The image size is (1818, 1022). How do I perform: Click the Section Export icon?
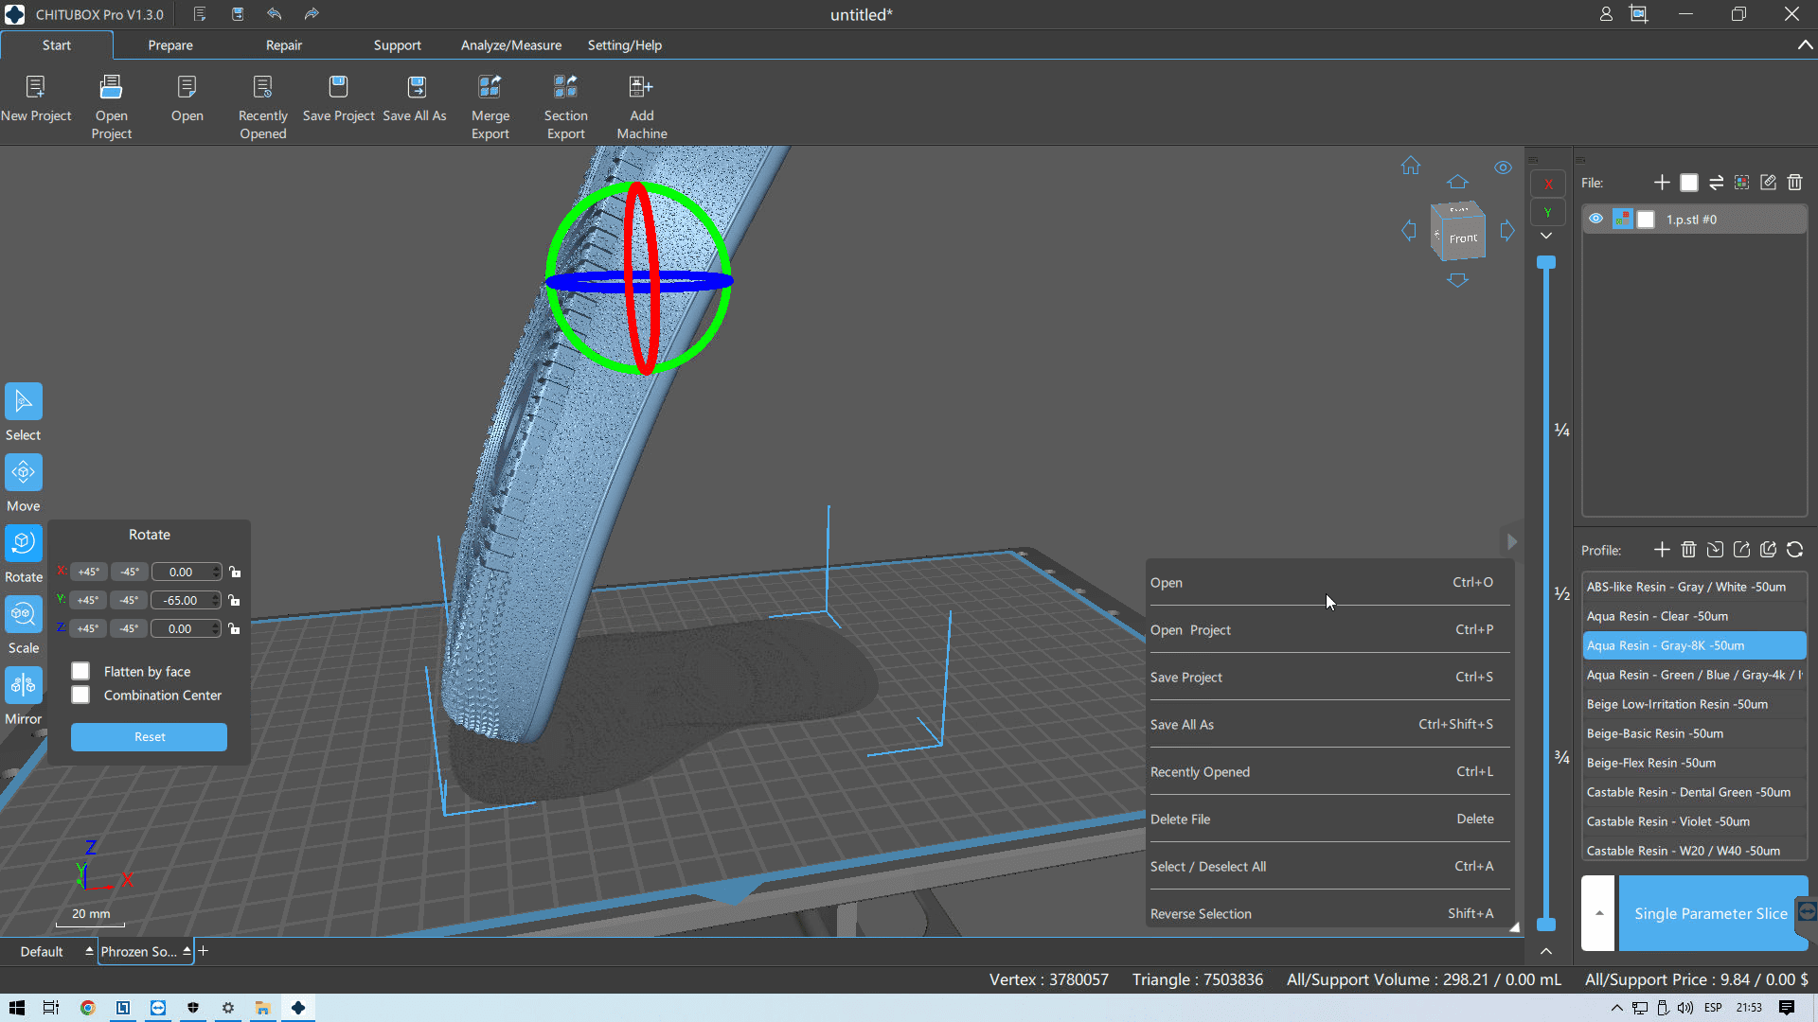coord(565,88)
